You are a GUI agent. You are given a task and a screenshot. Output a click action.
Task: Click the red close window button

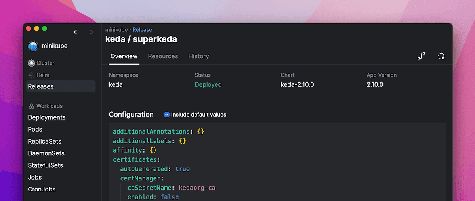tap(29, 29)
